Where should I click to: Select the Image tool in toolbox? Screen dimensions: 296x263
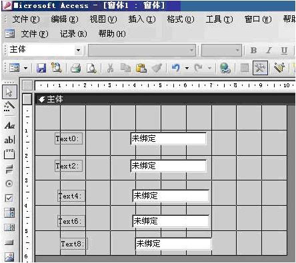coord(9,257)
